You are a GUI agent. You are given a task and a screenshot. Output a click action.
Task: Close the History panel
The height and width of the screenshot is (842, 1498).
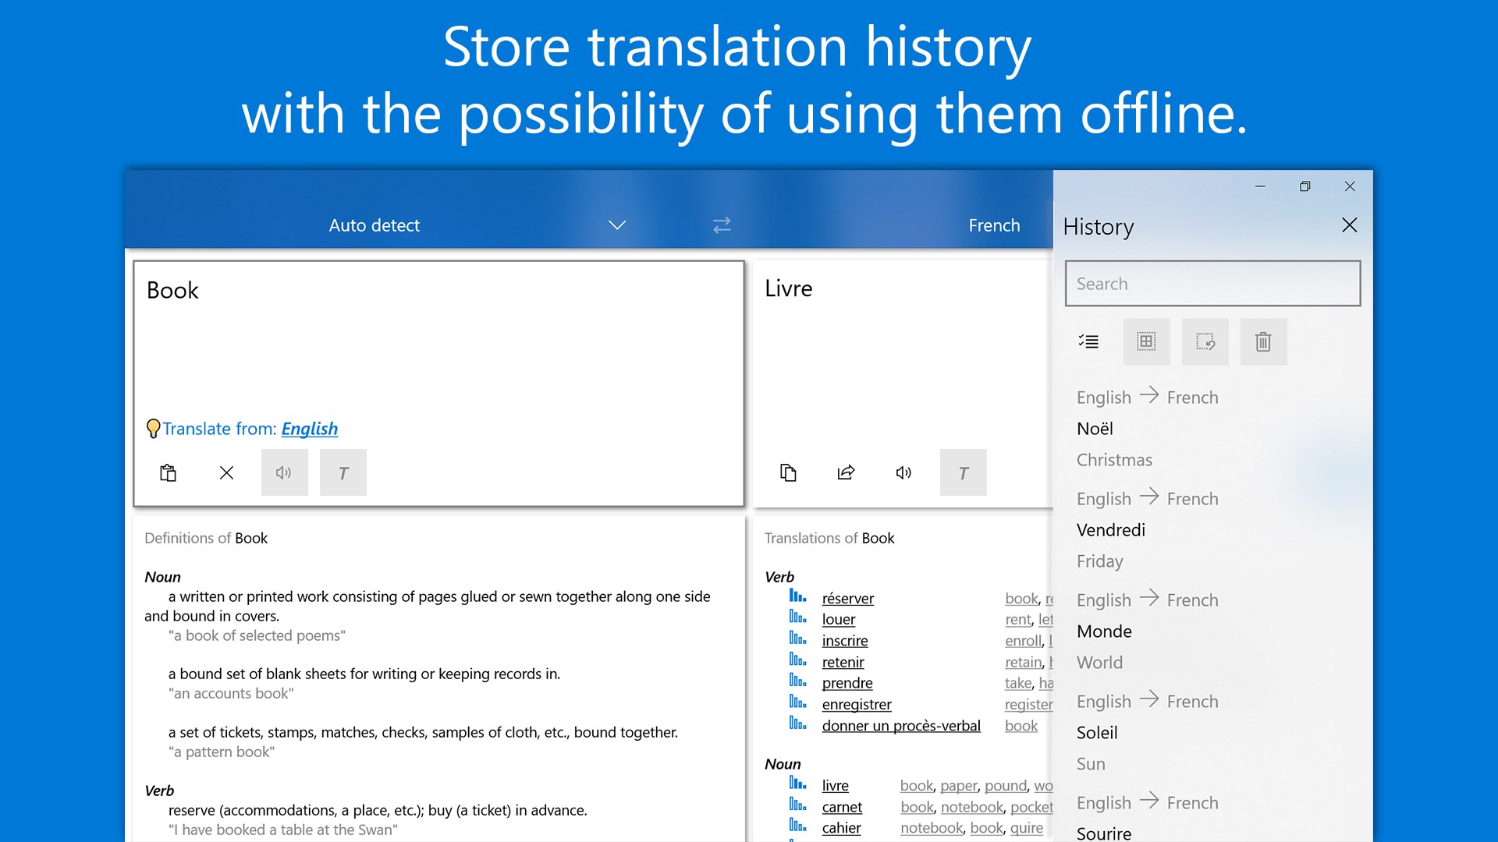[x=1349, y=225]
